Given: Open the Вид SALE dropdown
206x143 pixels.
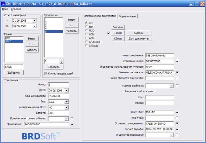Looking at the screenshot, I should 66,102.
